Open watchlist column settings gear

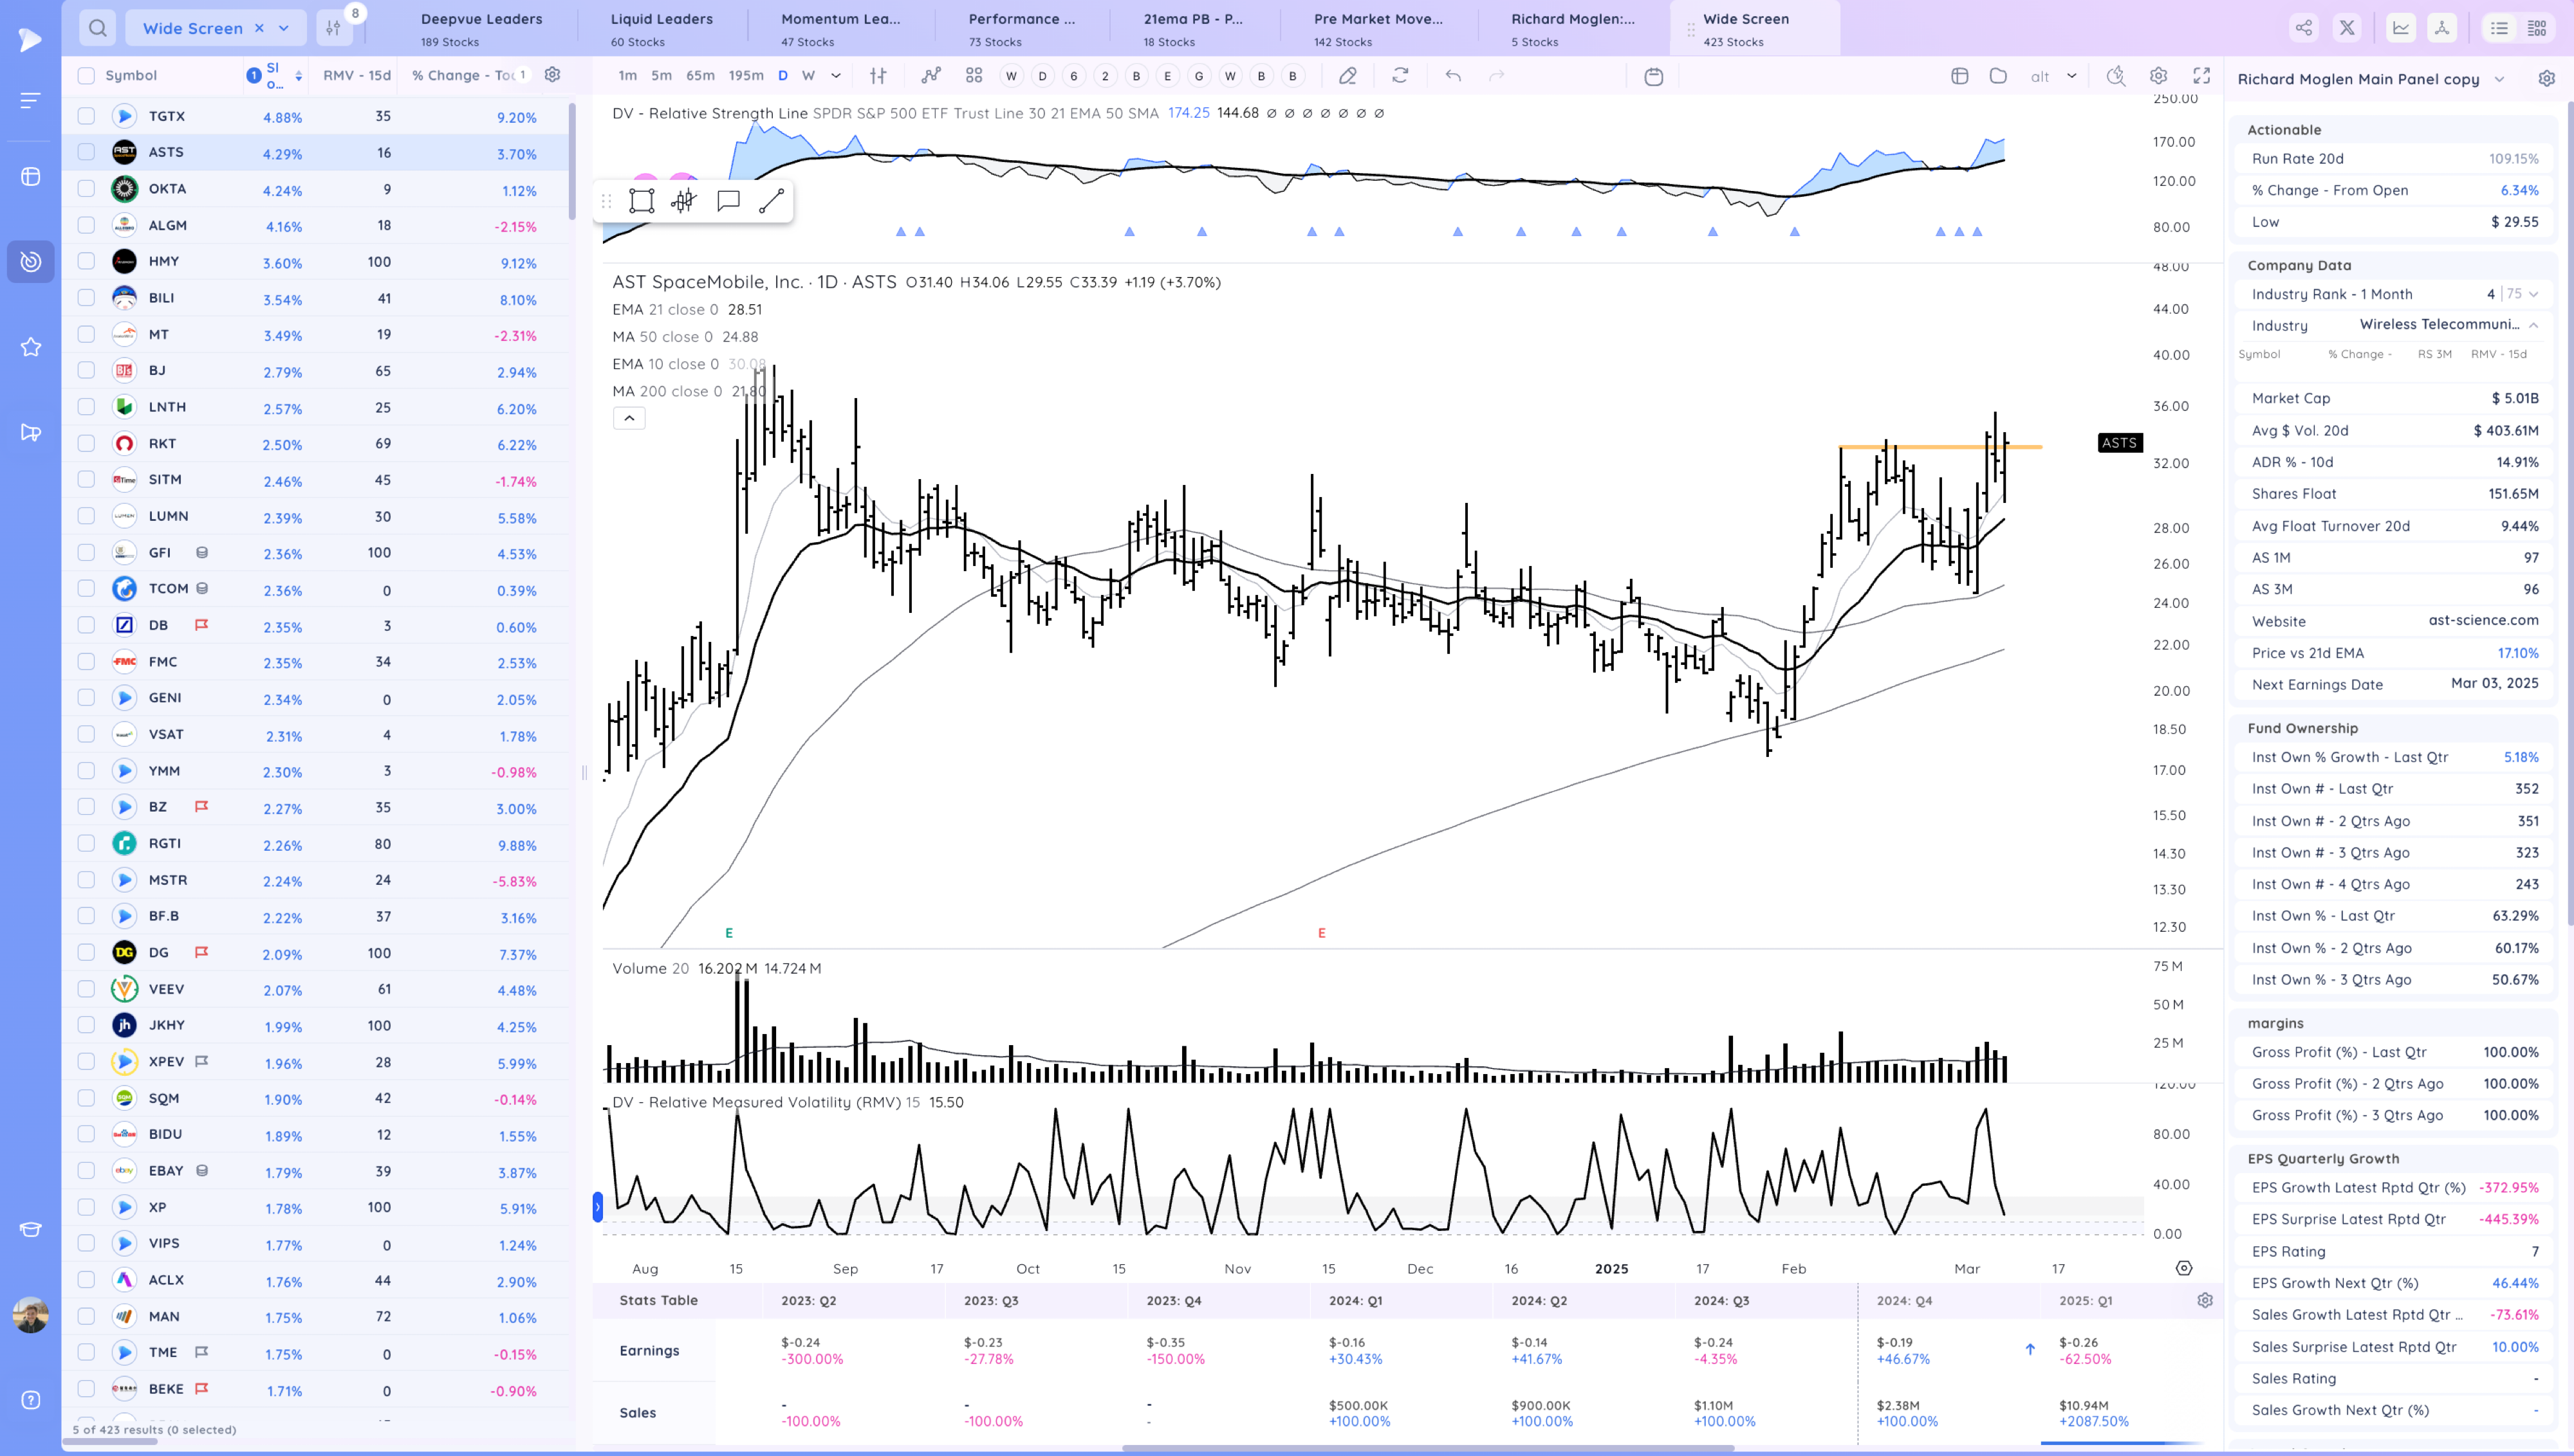click(x=552, y=74)
